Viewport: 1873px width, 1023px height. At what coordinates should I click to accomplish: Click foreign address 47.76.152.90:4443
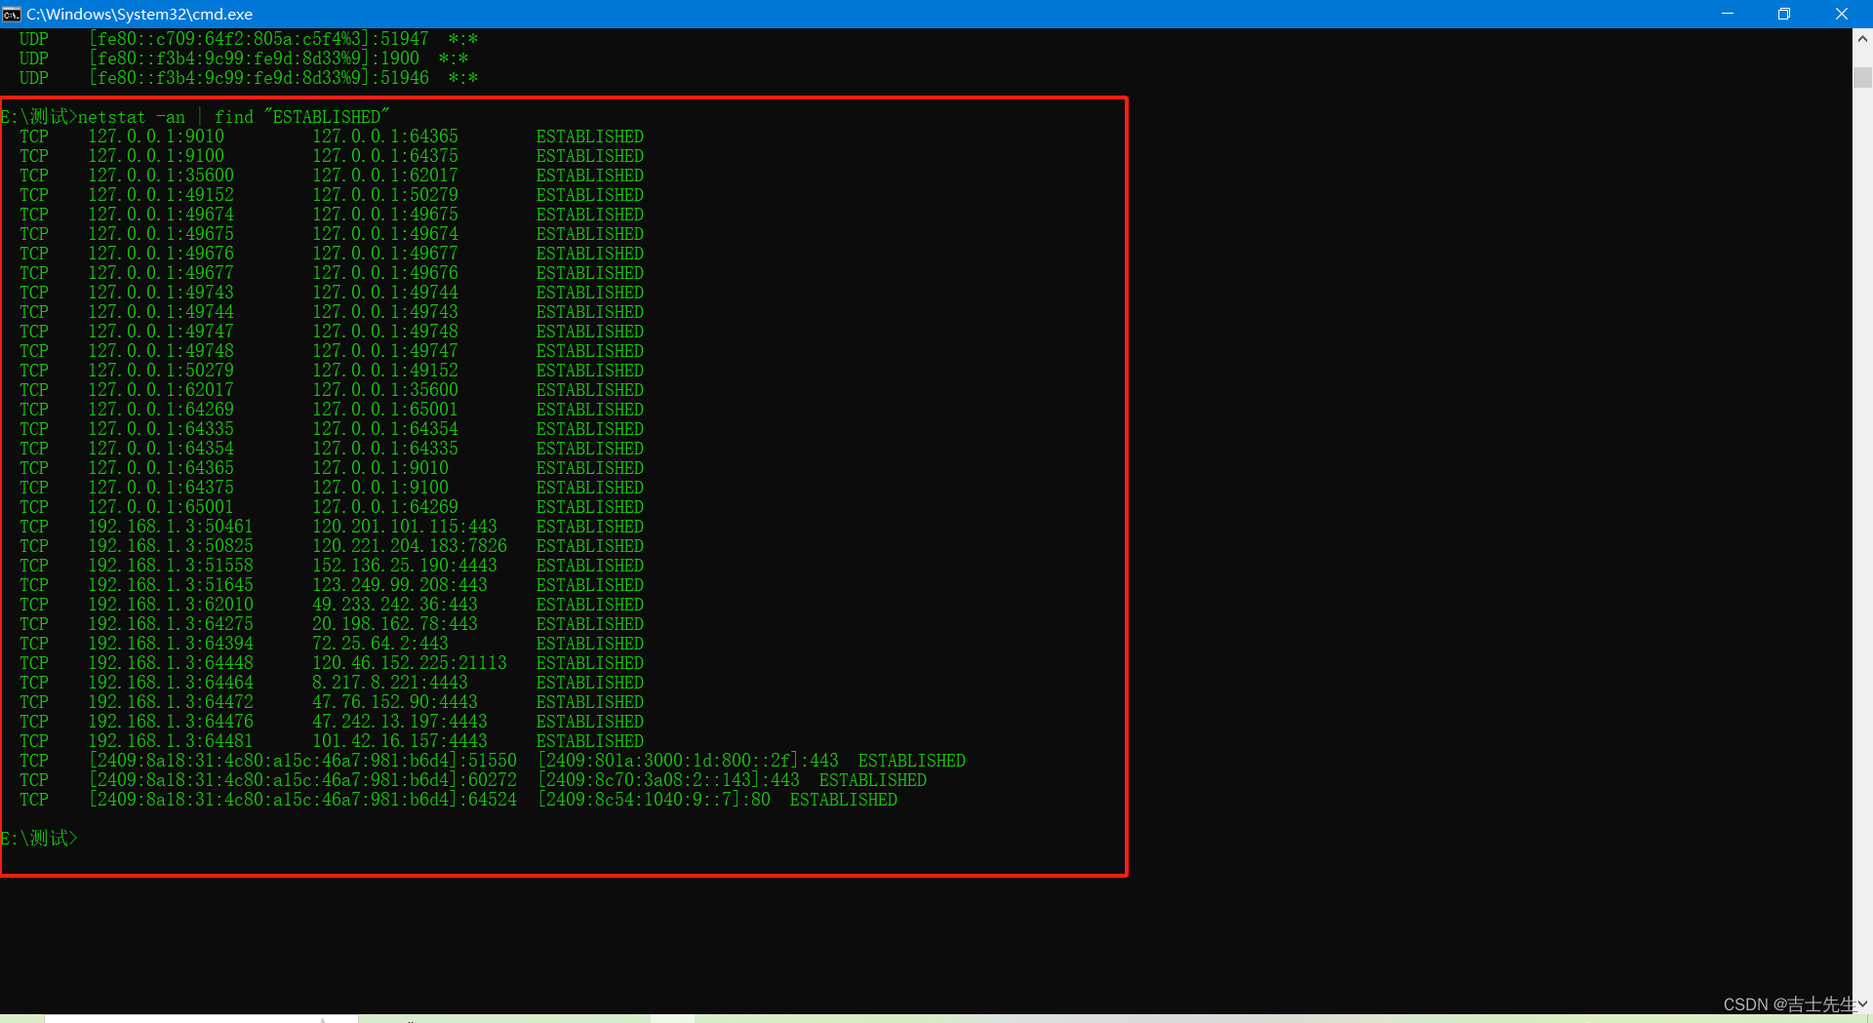click(x=395, y=702)
